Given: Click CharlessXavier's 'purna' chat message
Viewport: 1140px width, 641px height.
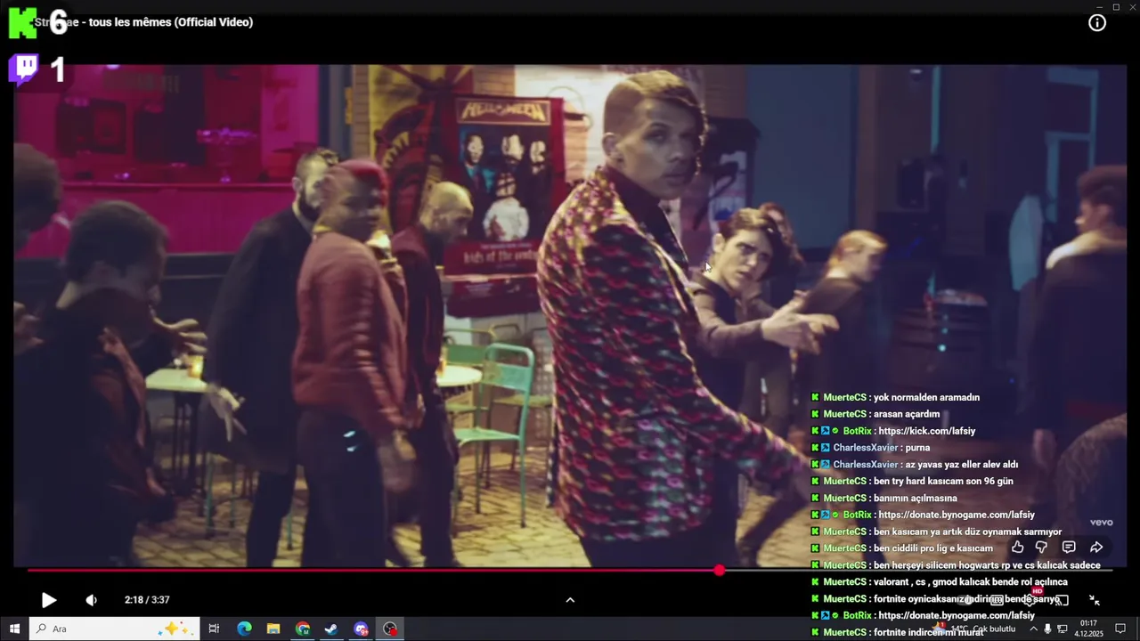Looking at the screenshot, I should (x=917, y=448).
